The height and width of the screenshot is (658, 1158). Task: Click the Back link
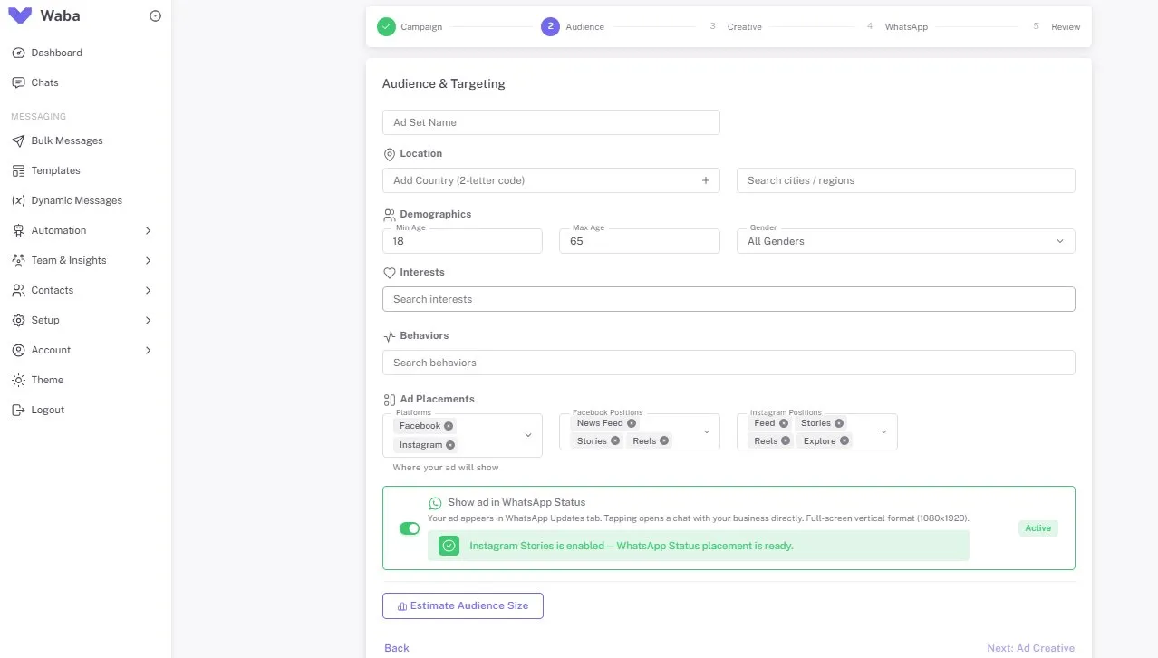pyautogui.click(x=397, y=648)
